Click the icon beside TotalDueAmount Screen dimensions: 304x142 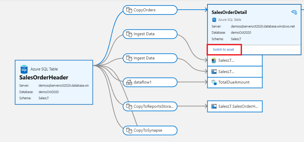tap(214, 82)
